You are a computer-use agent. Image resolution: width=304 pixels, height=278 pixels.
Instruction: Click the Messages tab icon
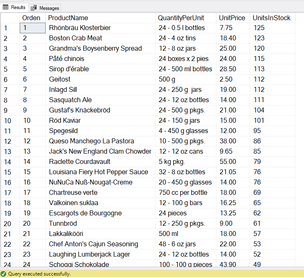[34, 8]
